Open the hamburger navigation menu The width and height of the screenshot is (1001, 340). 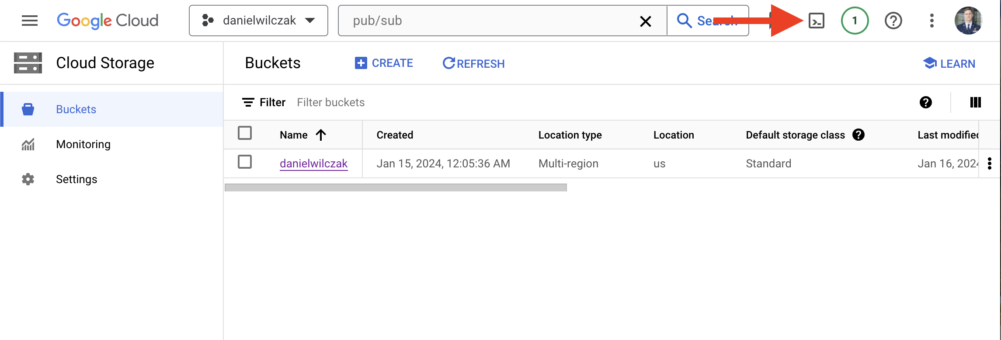[30, 21]
